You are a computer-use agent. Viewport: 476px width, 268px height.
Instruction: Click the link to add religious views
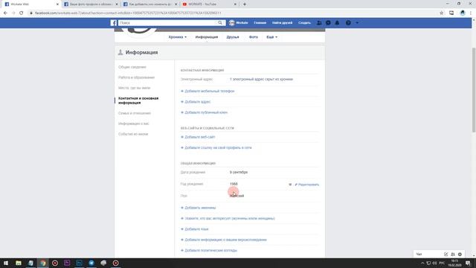coord(224,240)
